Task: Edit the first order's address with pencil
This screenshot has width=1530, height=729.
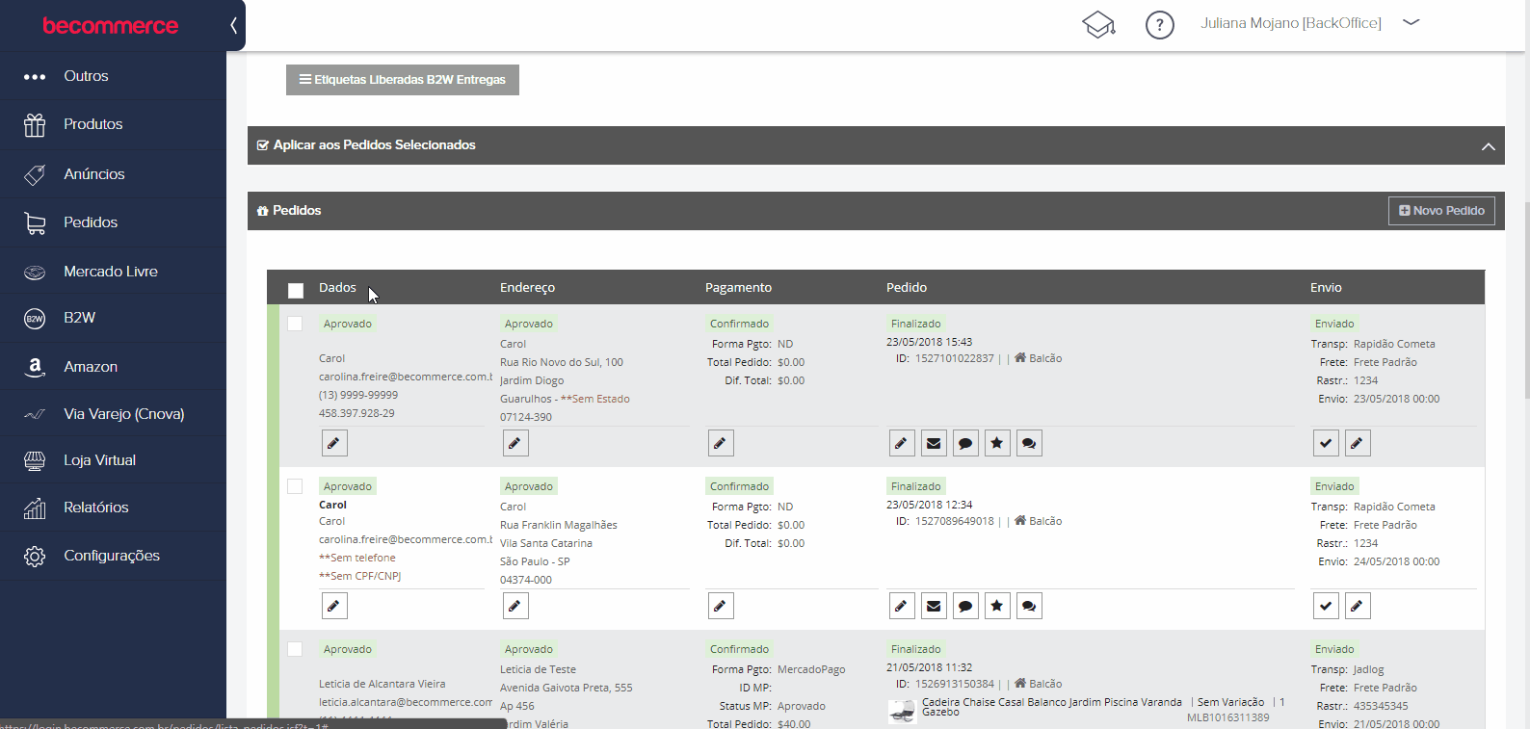Action: 515,443
